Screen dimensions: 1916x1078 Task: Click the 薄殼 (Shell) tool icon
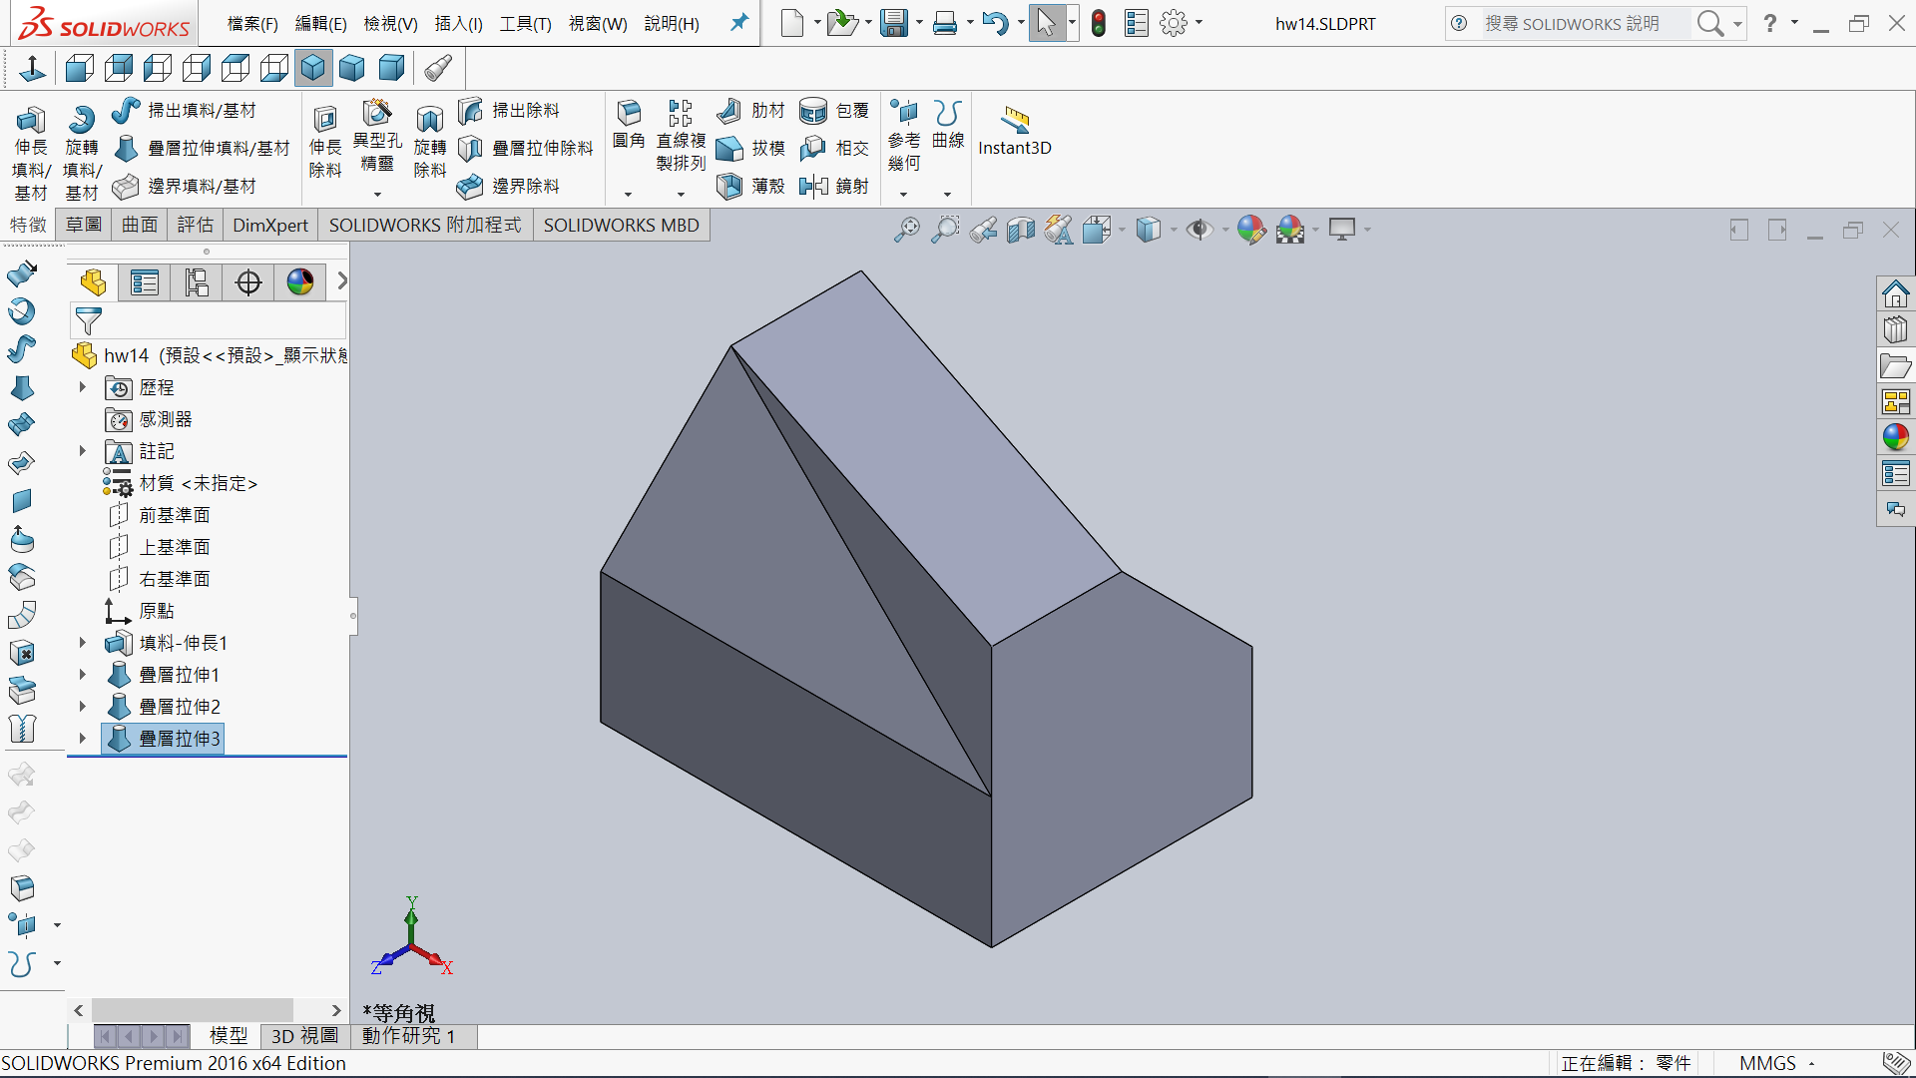tap(729, 186)
